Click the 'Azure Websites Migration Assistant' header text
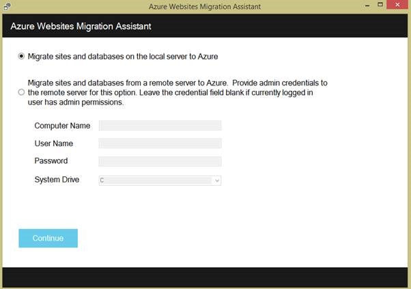 pos(81,26)
